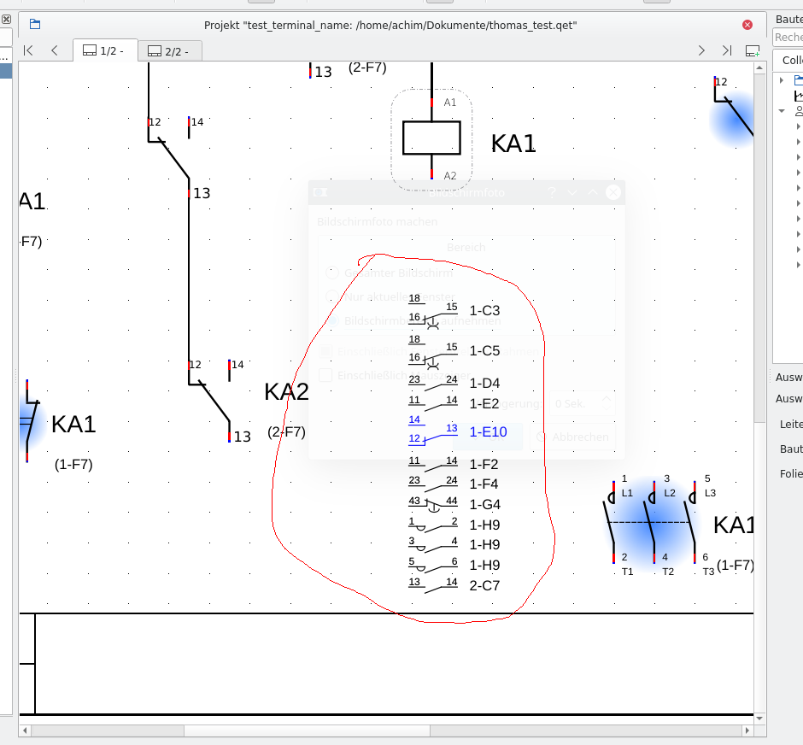Collapse the expanded user collection tree node

tap(782, 110)
